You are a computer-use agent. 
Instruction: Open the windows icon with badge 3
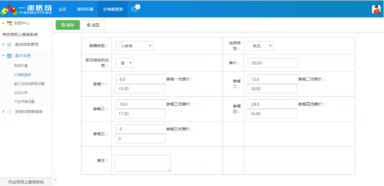click(x=135, y=9)
